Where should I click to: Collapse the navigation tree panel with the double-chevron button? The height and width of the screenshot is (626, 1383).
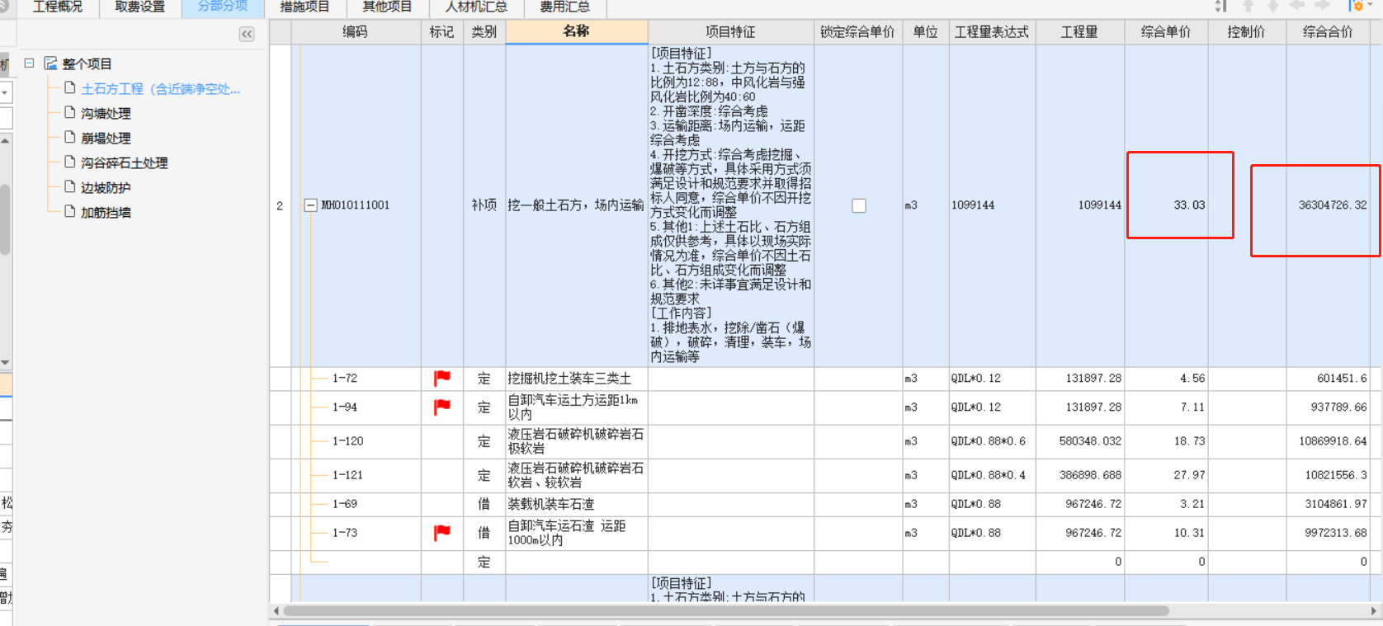pos(247,34)
